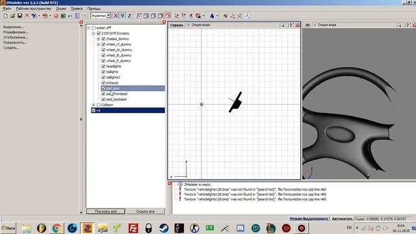Click the New file toolbar icon
Image resolution: width=416 pixels, height=234 pixels.
6,16
